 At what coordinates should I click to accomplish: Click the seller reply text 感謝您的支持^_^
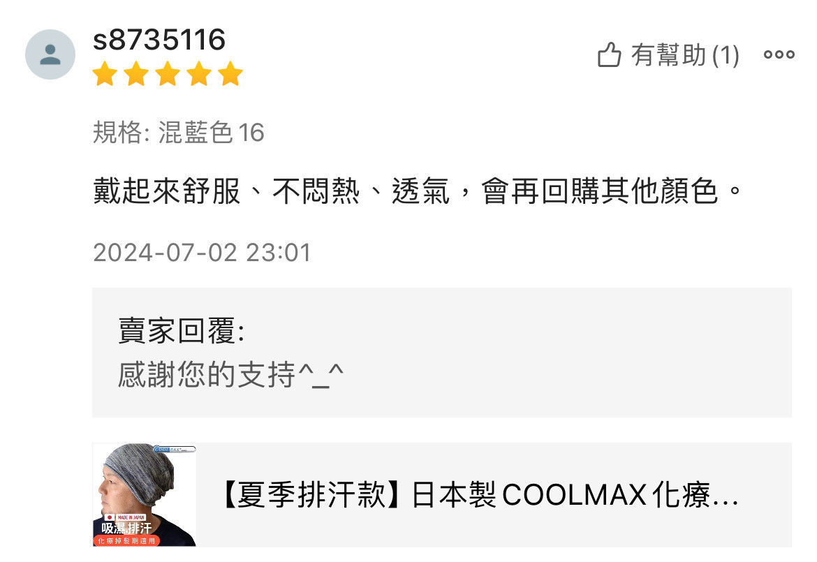[x=230, y=374]
